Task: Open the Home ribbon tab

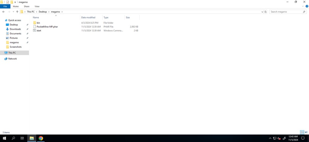Action: (16, 6)
